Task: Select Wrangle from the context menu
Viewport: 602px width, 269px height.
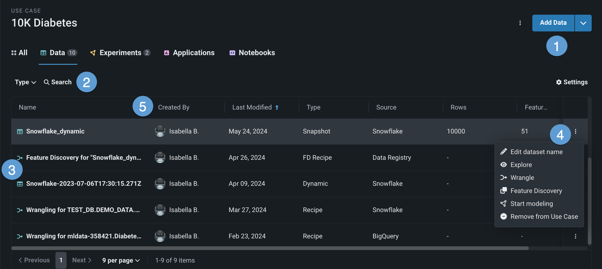Action: [522, 178]
